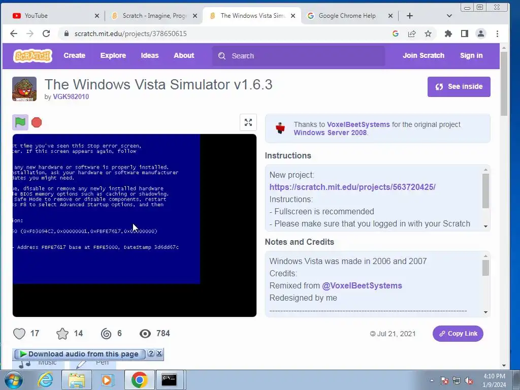Open the Ideas menu item
This screenshot has width=520, height=390.
(x=150, y=56)
